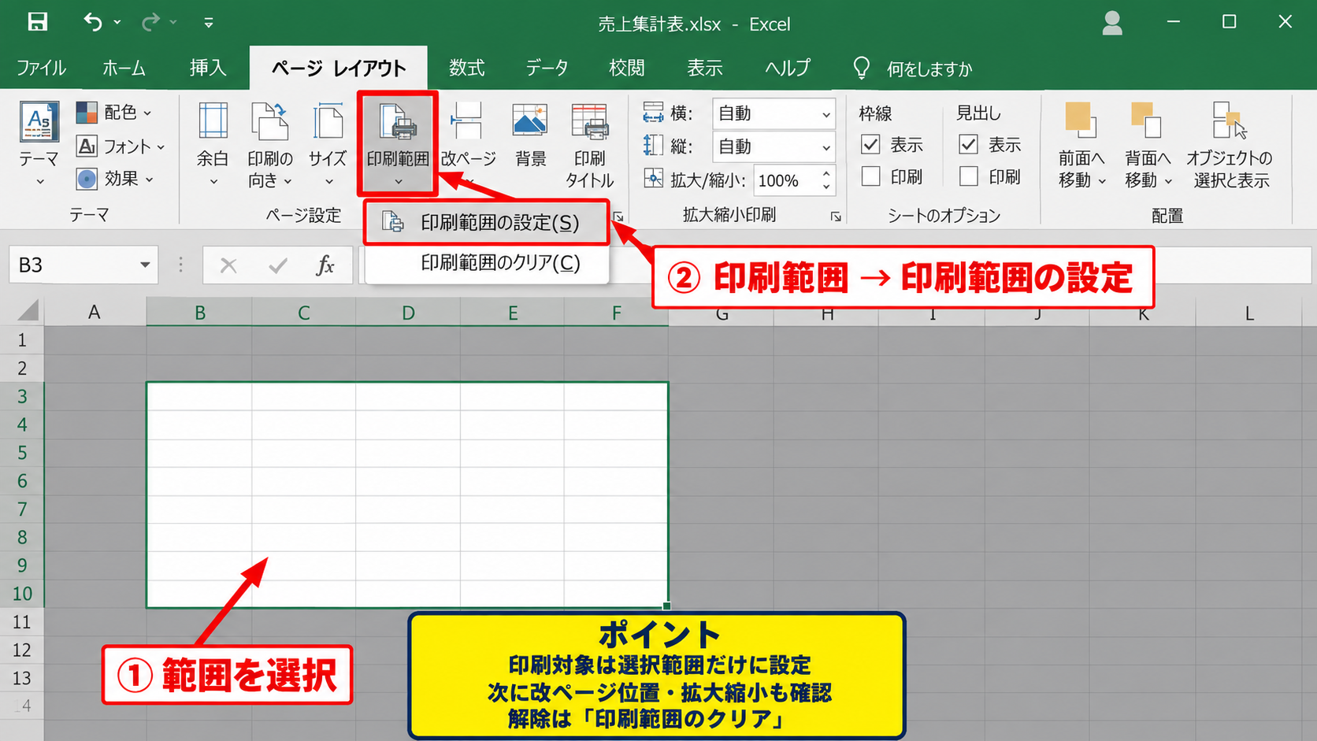This screenshot has height=741, width=1317.
Task: Switch to the ホーム tab
Action: pos(124,68)
